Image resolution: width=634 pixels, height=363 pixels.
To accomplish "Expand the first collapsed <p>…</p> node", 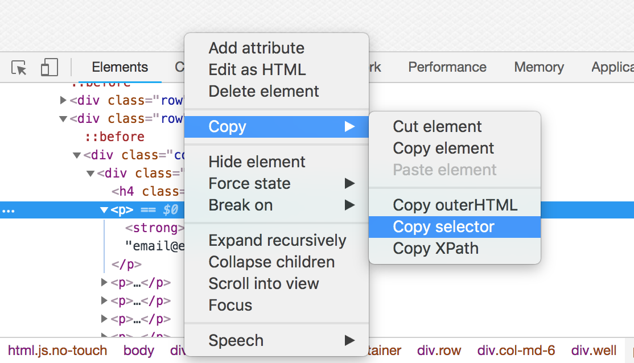I will (104, 283).
